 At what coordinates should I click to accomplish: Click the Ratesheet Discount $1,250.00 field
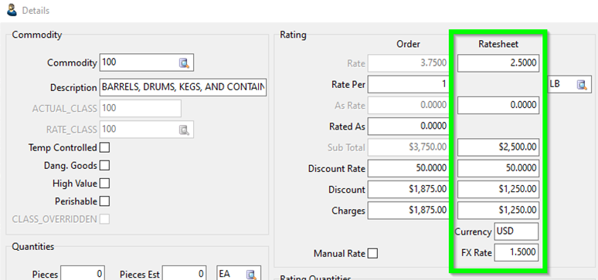498,189
